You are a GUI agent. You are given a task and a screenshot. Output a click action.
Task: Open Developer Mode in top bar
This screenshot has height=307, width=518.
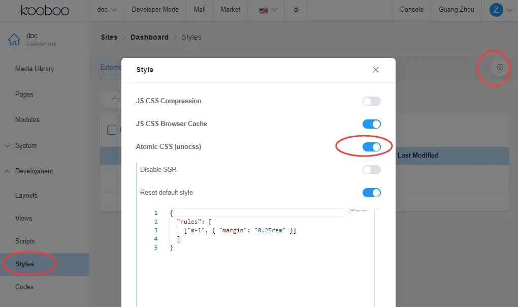(x=156, y=10)
